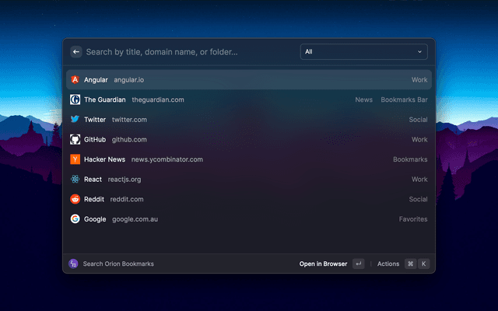
Task: Select the google.com.au bookmark entry
Action: pyautogui.click(x=249, y=219)
